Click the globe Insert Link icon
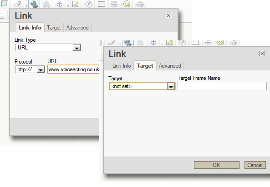 point(34,4)
